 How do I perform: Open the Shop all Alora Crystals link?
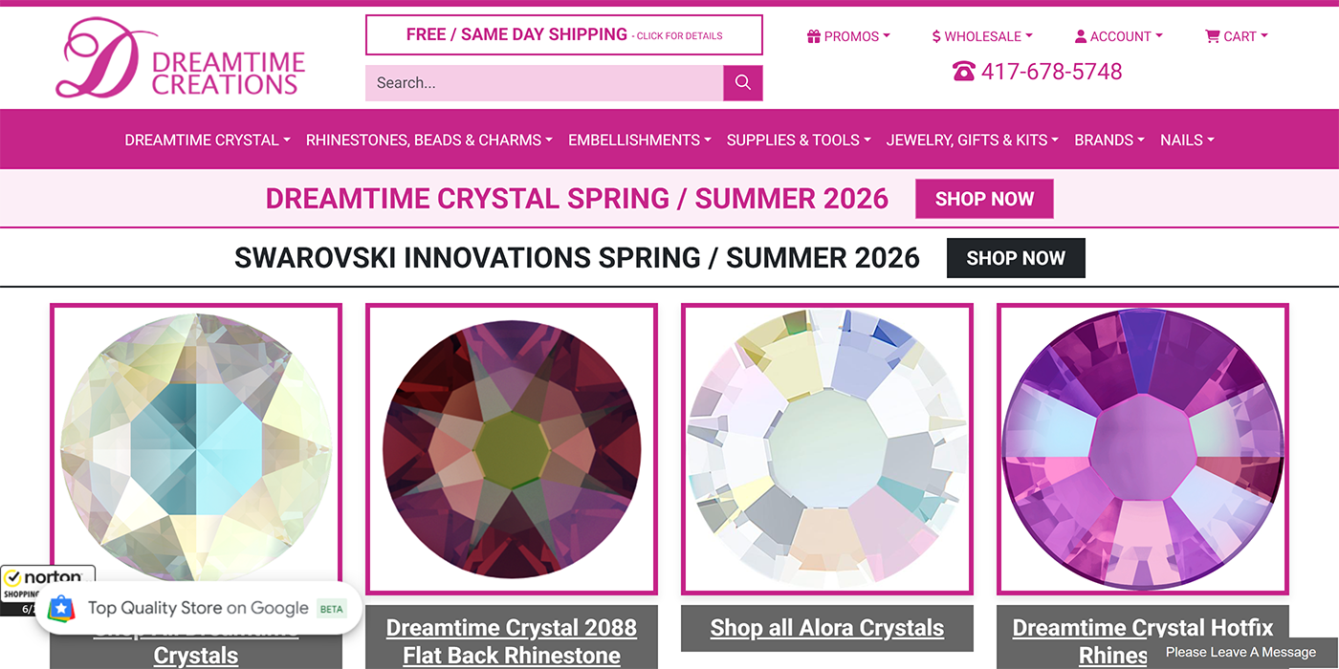(x=826, y=628)
